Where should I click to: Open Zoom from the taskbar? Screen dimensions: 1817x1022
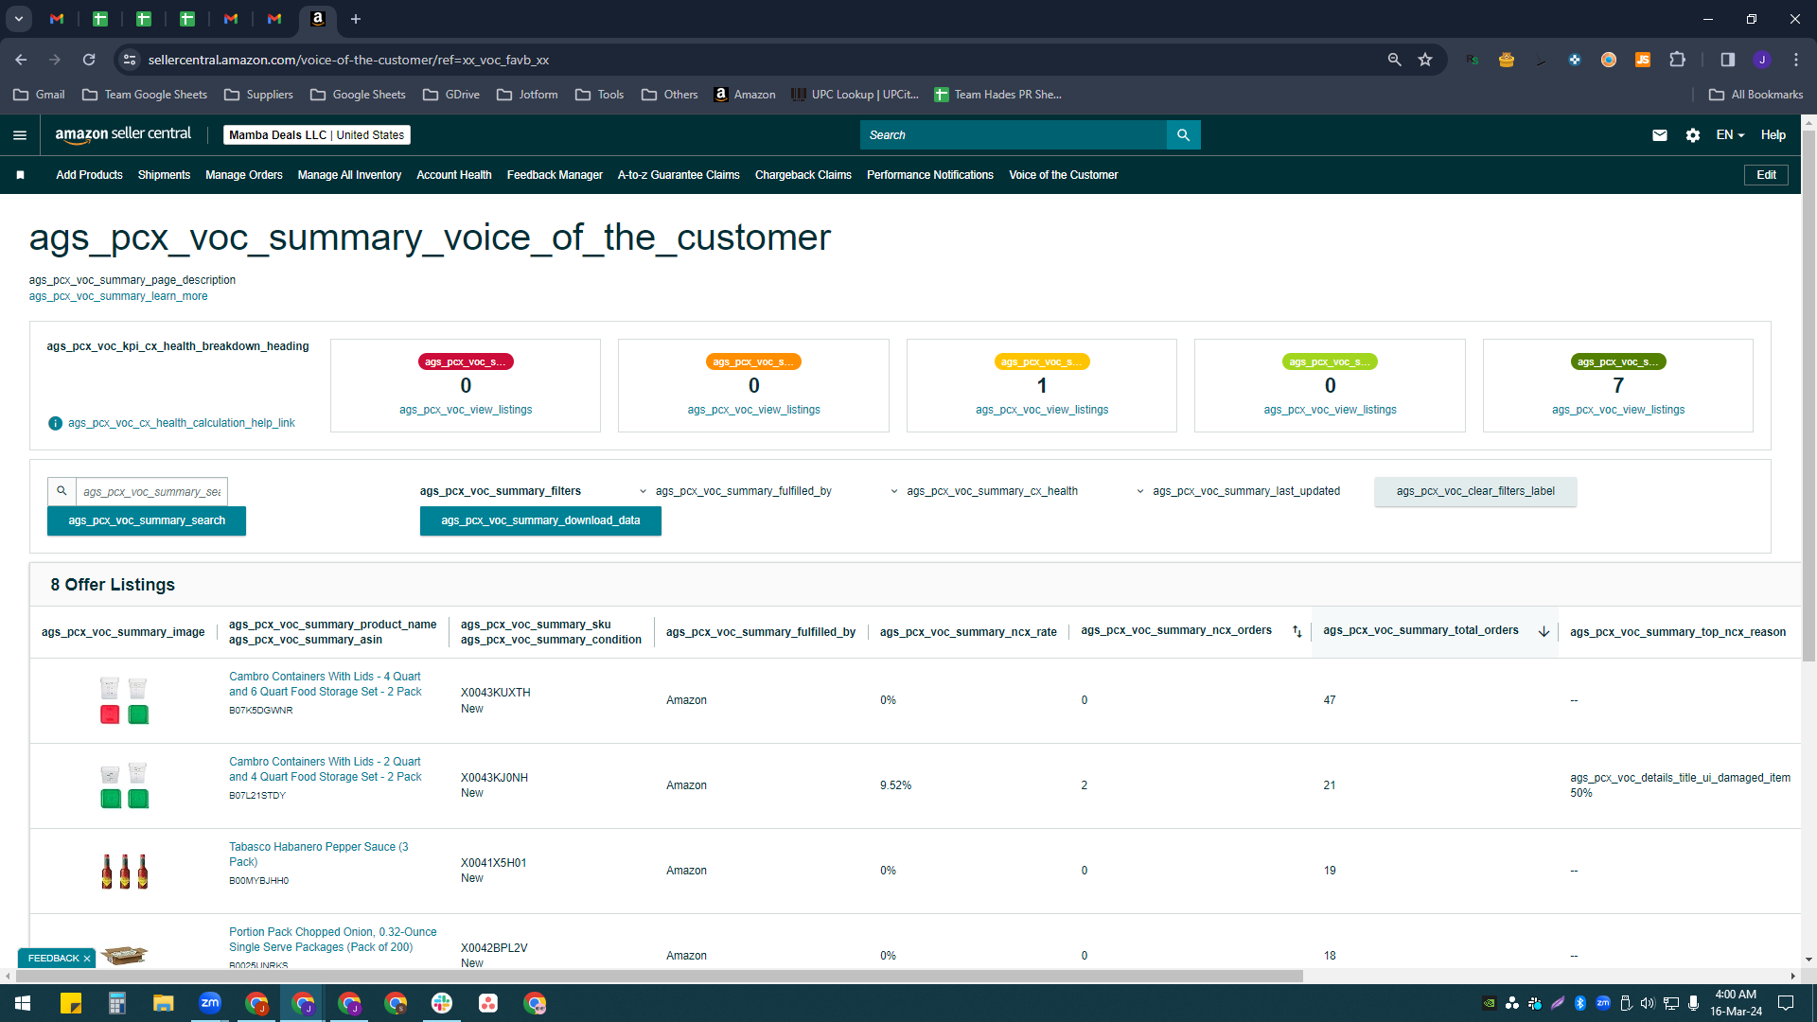click(x=210, y=1003)
